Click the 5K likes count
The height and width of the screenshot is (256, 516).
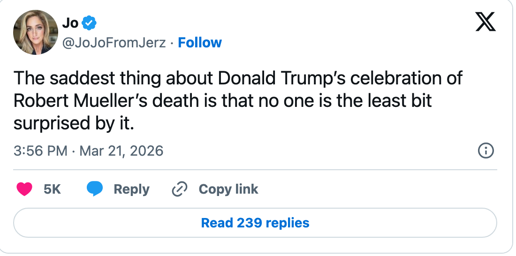pyautogui.click(x=52, y=189)
